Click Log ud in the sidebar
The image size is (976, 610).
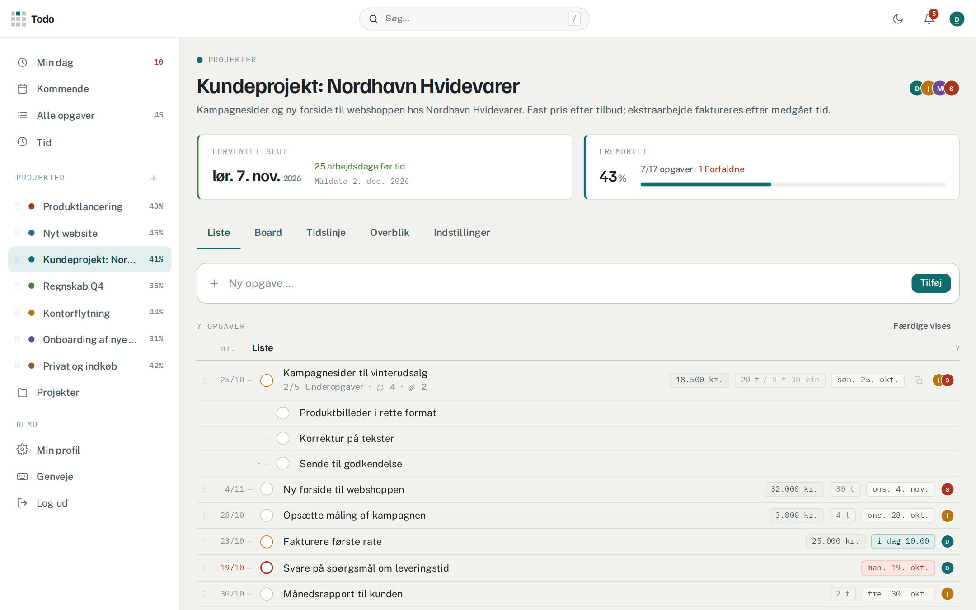(90, 503)
